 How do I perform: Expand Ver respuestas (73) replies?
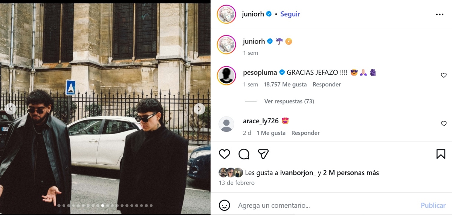[289, 101]
